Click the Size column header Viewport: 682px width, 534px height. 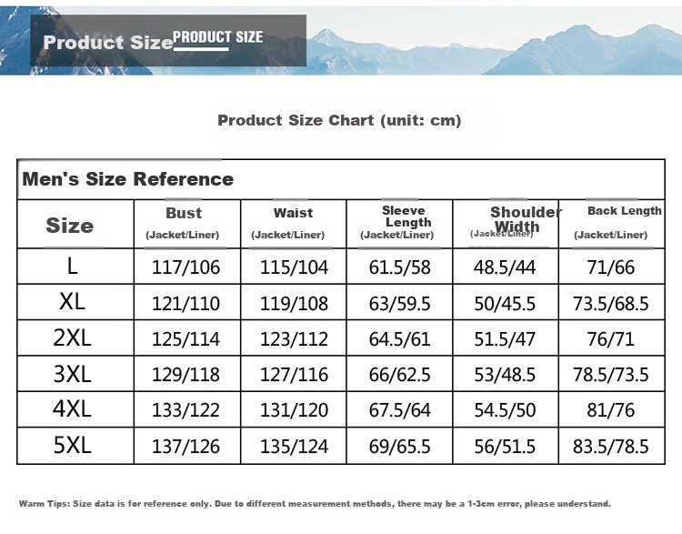[70, 225]
